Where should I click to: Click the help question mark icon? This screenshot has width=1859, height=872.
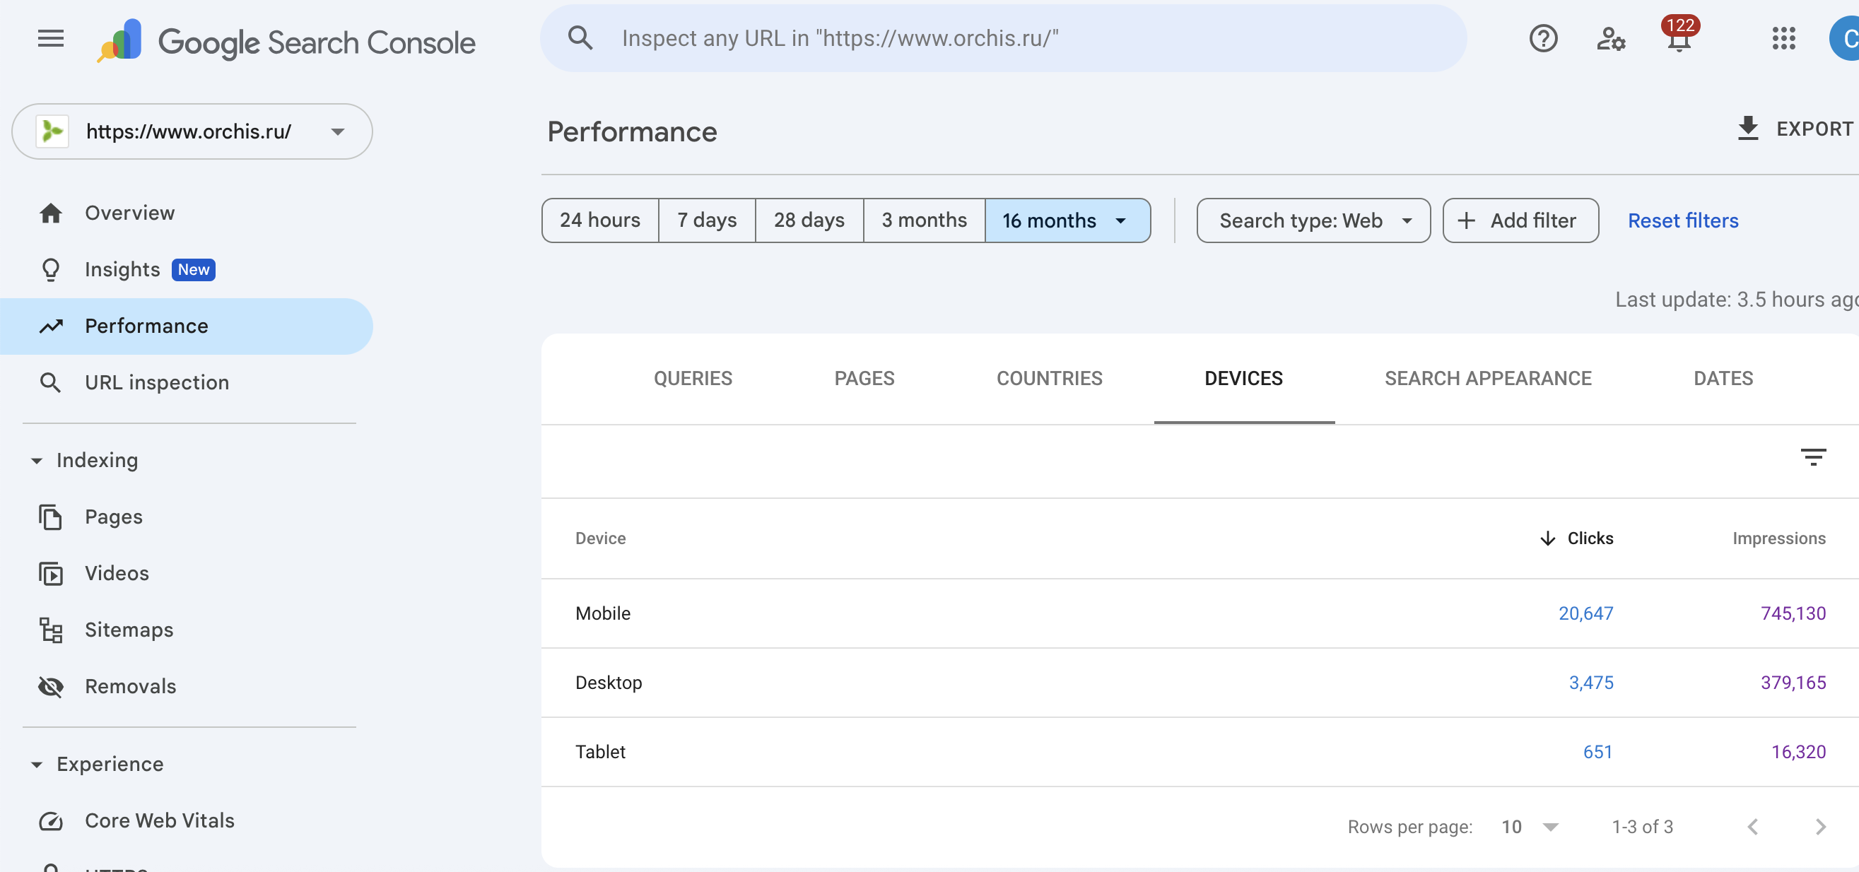pos(1543,39)
